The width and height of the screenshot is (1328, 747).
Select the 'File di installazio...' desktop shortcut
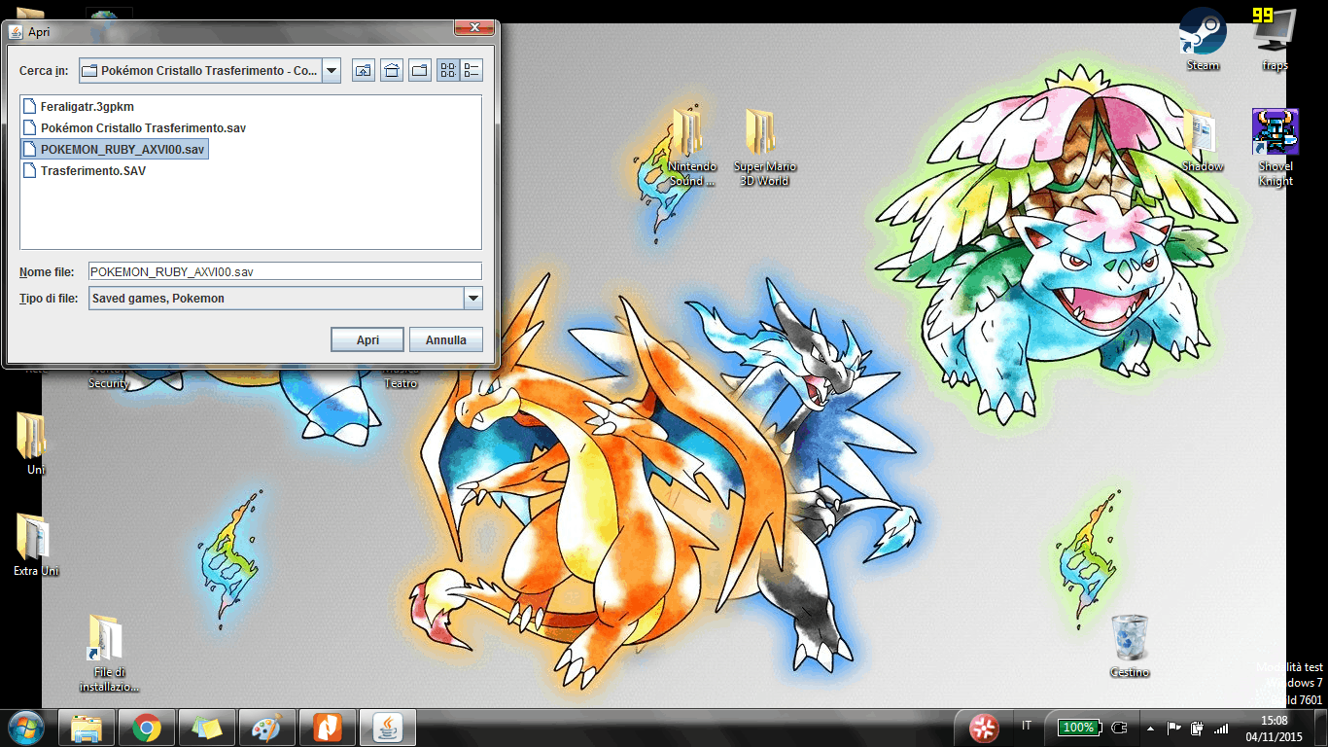[109, 654]
